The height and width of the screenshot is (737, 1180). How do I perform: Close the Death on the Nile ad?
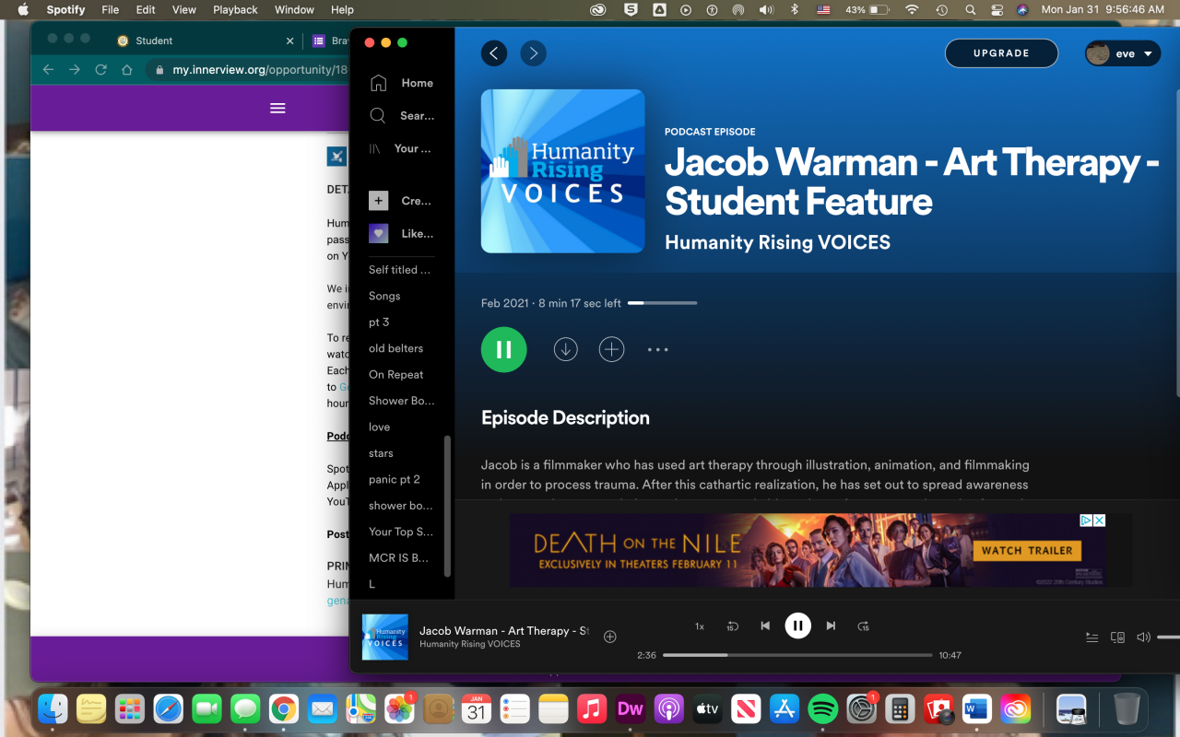pyautogui.click(x=1099, y=521)
